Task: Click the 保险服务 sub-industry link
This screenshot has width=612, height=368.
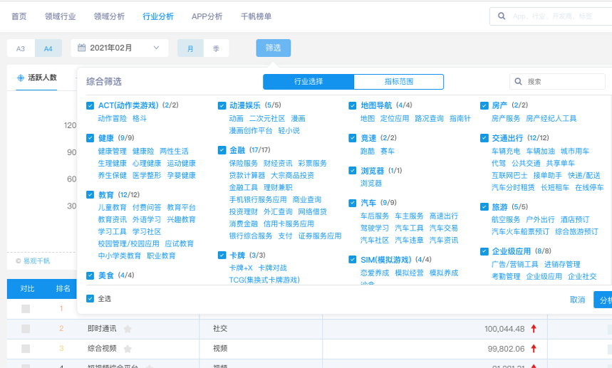Action: click(243, 163)
